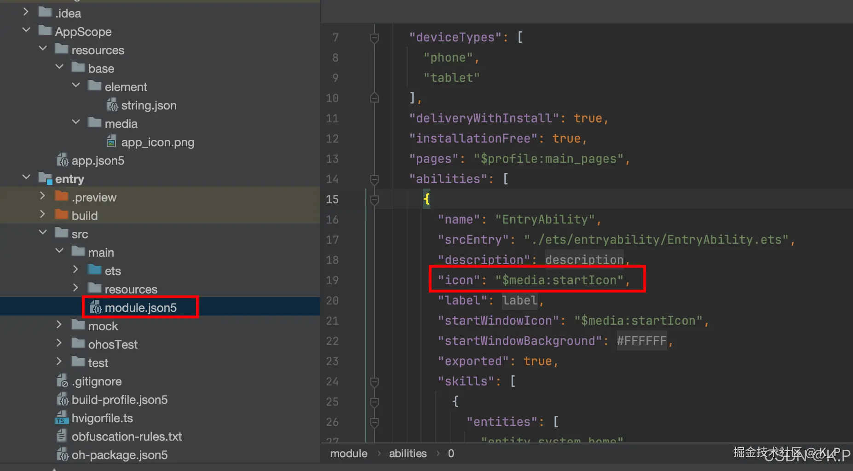This screenshot has width=853, height=471.
Task: Click the app.json5 file icon
Action: click(63, 160)
